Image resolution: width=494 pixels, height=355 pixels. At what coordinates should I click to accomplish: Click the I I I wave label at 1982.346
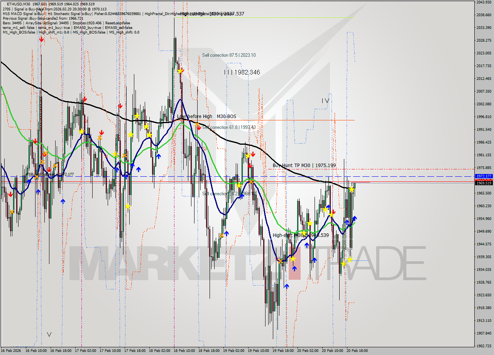click(x=242, y=72)
